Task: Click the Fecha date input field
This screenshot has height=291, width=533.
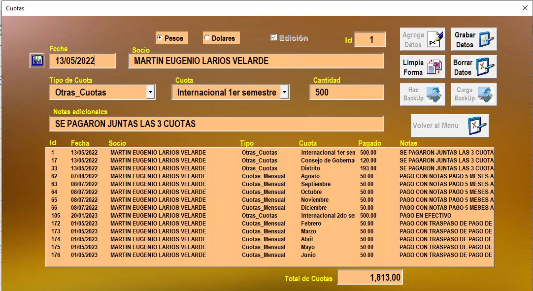Action: pos(82,61)
